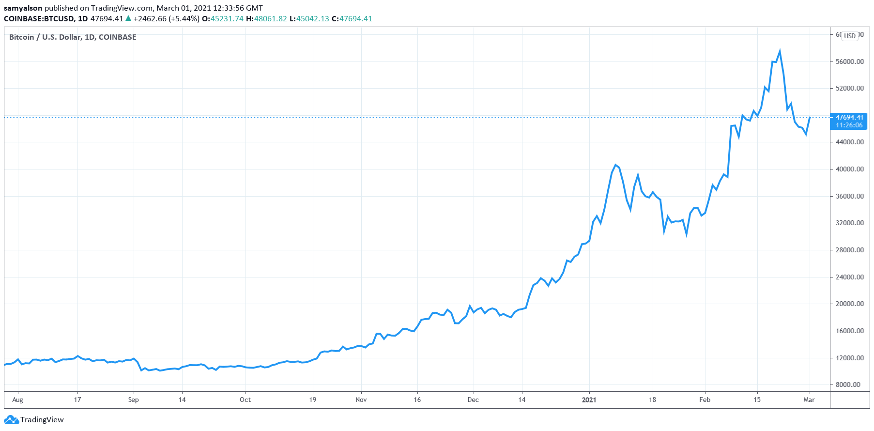Click the Oct label on time axis

[x=245, y=400]
